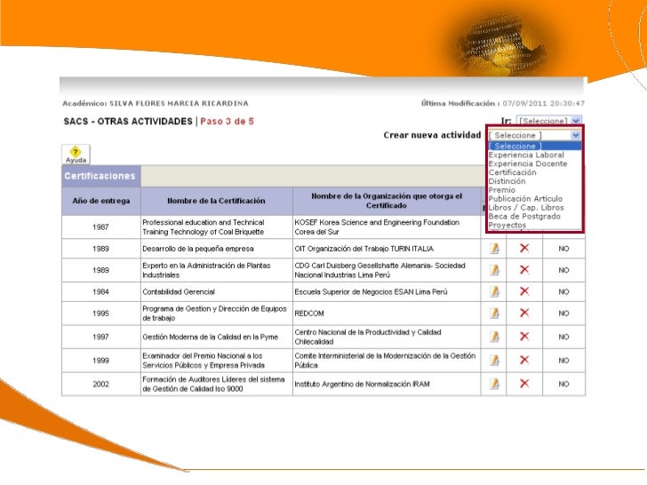
Task: Click the OIT Organización del Trabajo cell
Action: 387,249
